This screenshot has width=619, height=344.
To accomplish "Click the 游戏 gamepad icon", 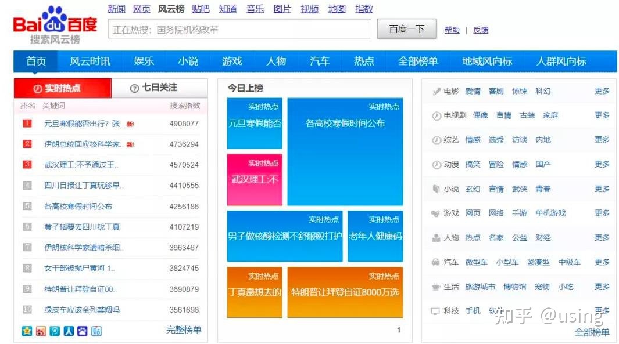I will click(435, 213).
